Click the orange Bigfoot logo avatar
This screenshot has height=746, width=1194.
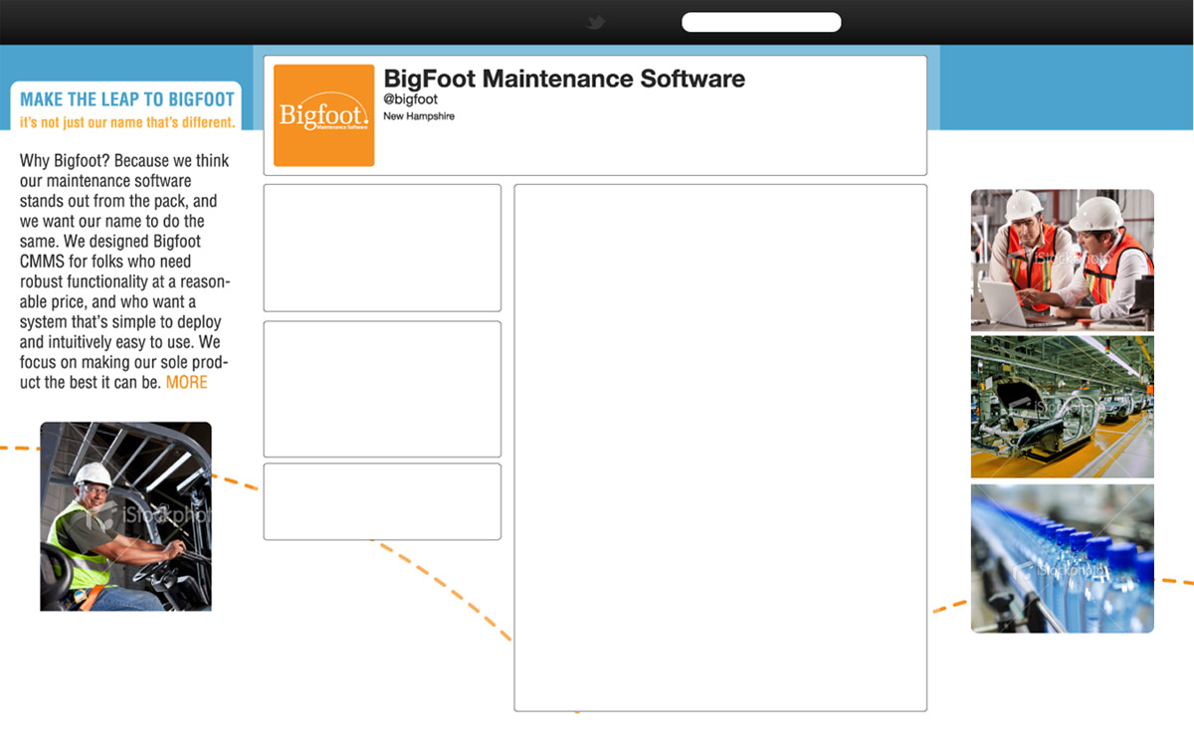[323, 115]
